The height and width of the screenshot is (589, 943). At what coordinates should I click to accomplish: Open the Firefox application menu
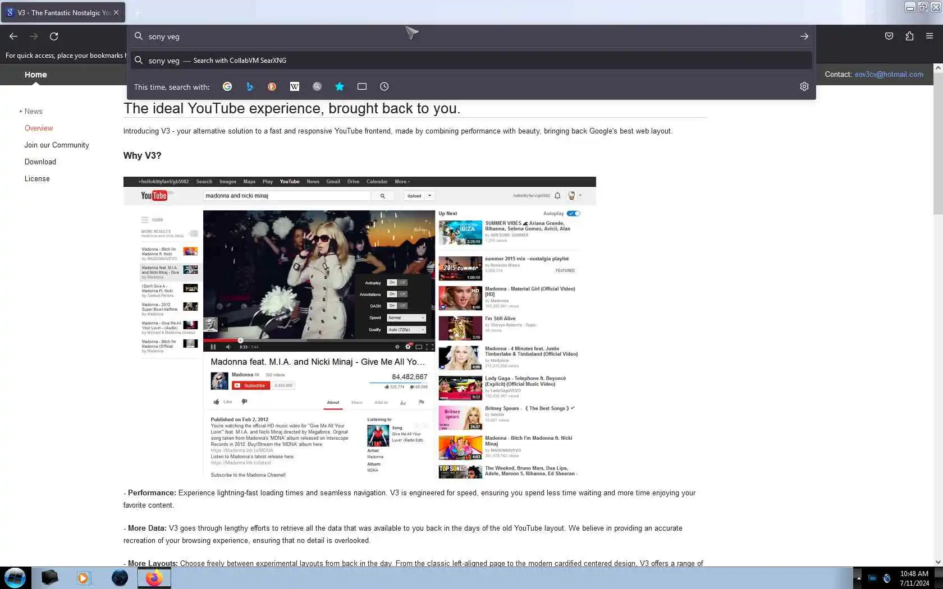(x=930, y=36)
